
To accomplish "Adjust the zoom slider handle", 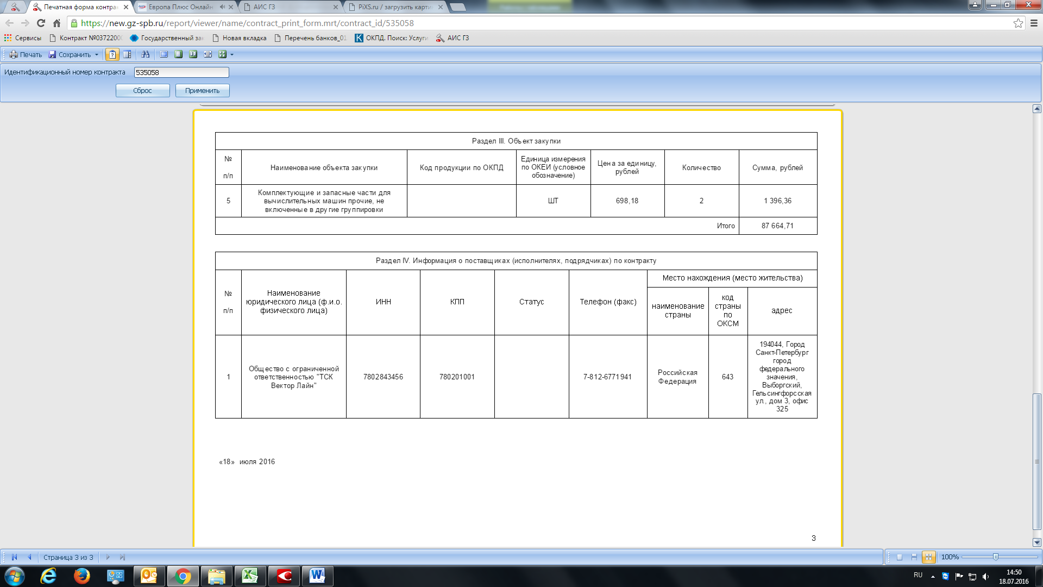I will [996, 557].
